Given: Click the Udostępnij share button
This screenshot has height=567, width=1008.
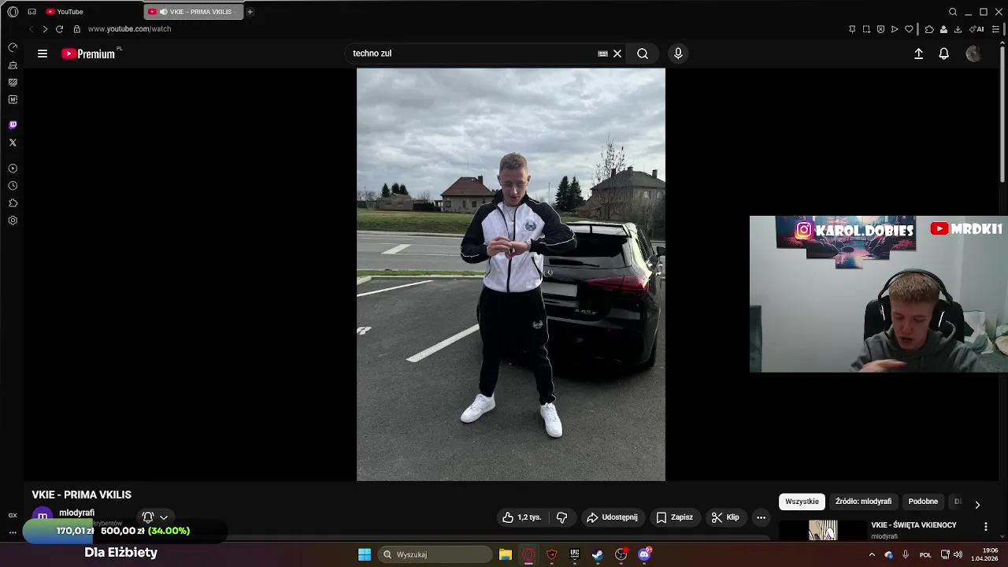Looking at the screenshot, I should [x=613, y=517].
